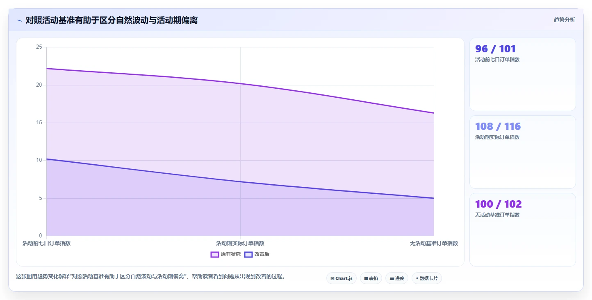Click the chart title 对照活动基准有助于区分自然波动与活动期偏离
This screenshot has width=592, height=300.
pos(112,20)
